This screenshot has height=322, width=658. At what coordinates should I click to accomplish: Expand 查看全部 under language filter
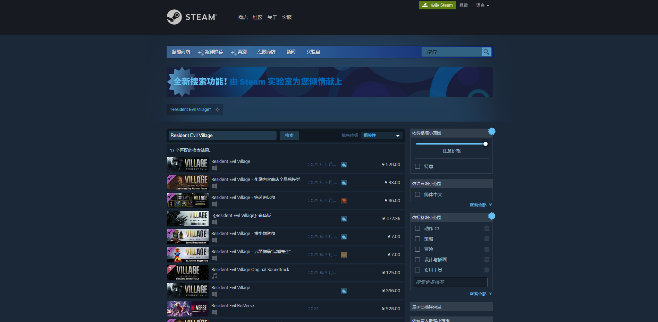[481, 205]
